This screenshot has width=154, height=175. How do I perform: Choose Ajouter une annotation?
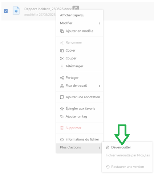coord(80,97)
